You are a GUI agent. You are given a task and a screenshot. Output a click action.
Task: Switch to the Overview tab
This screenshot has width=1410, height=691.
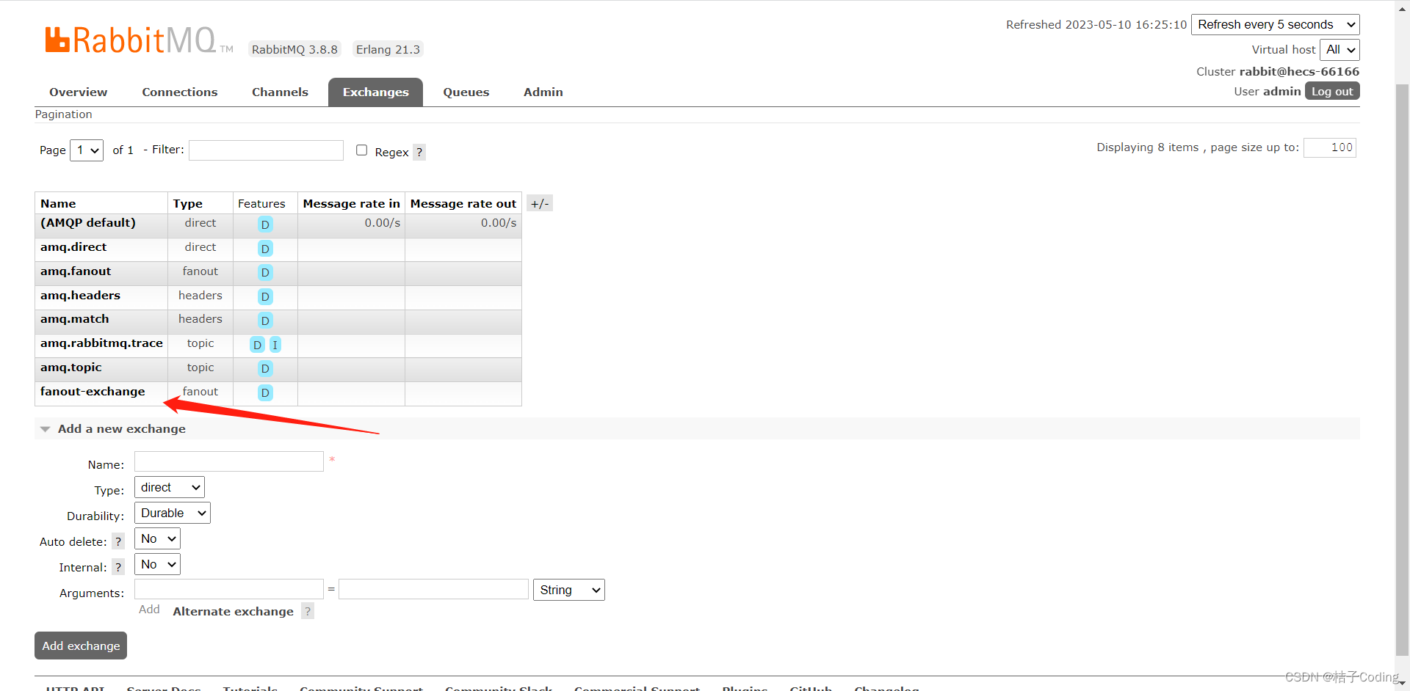(78, 92)
